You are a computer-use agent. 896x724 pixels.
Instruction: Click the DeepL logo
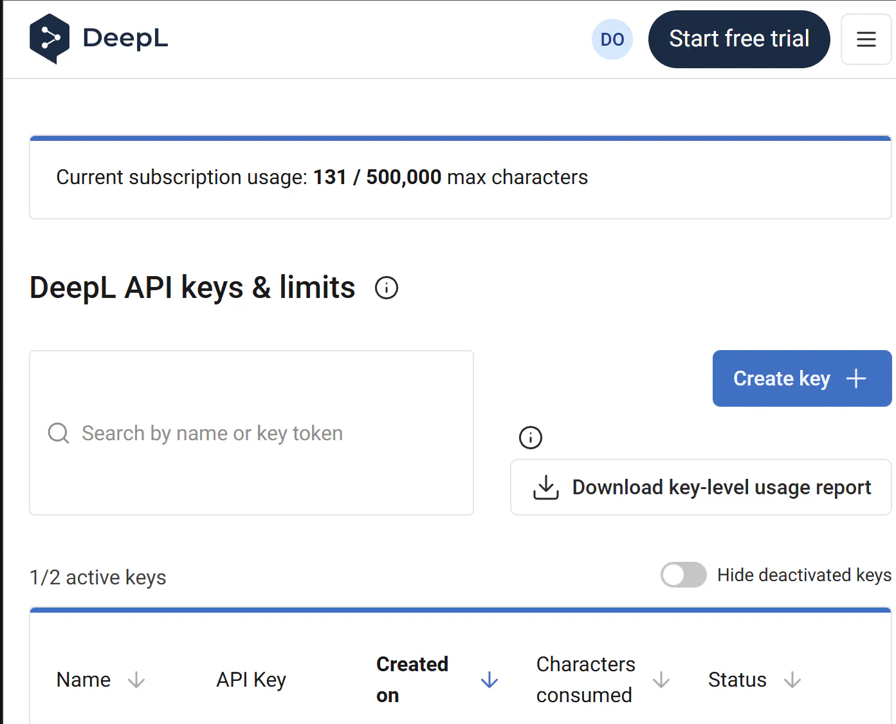(98, 39)
